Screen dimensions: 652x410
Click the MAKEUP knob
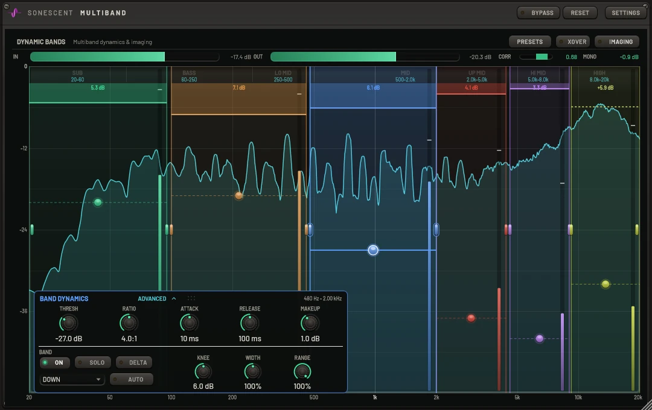coord(310,323)
